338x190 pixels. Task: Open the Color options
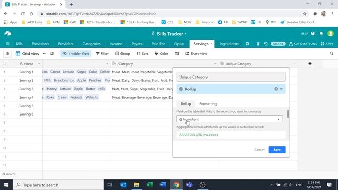pyautogui.click(x=162, y=54)
